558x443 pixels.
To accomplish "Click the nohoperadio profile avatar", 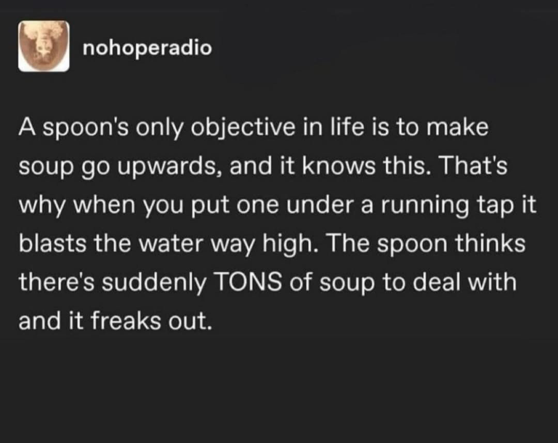I will [44, 46].
